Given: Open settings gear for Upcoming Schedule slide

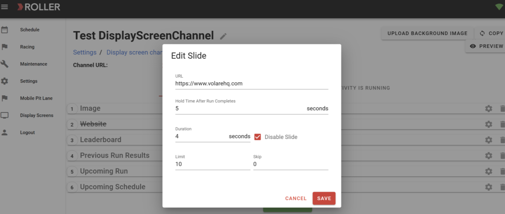Looking at the screenshot, I should pyautogui.click(x=489, y=187).
